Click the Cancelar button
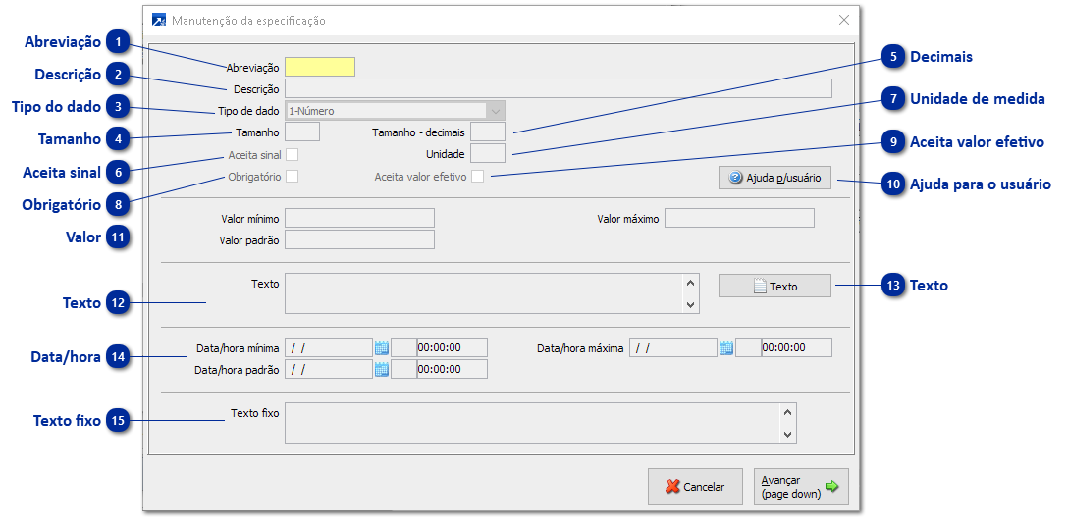Viewport: 1067px width, 527px height. point(695,486)
